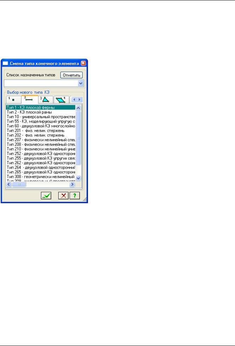Click the horizontal scroll left arrow

[x=9, y=184]
